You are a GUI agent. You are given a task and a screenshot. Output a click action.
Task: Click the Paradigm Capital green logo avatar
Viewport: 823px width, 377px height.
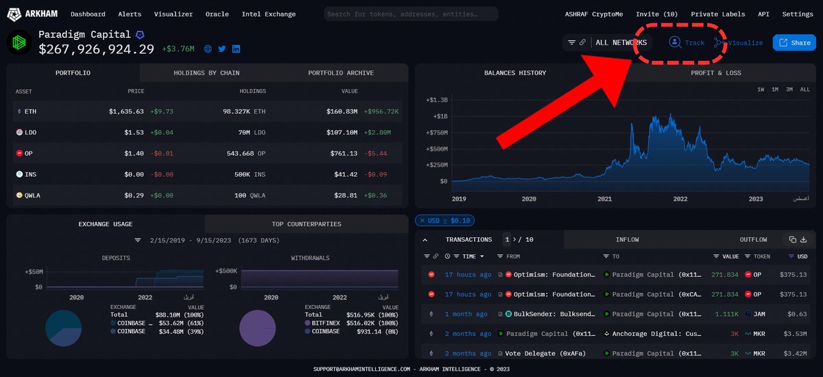pos(19,42)
